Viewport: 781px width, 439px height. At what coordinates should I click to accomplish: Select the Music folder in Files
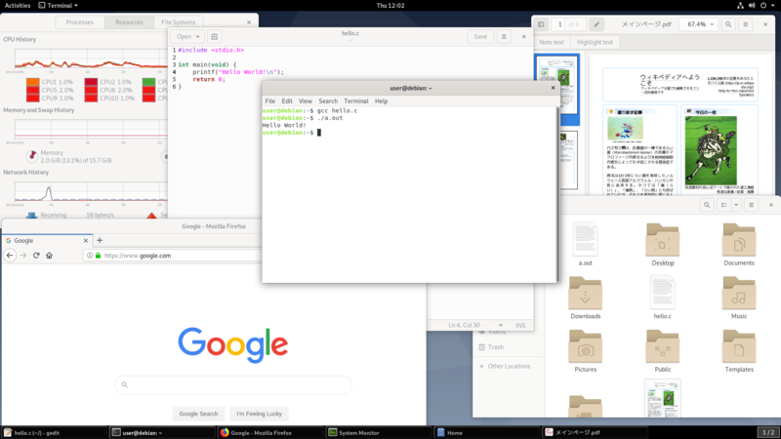pyautogui.click(x=739, y=298)
